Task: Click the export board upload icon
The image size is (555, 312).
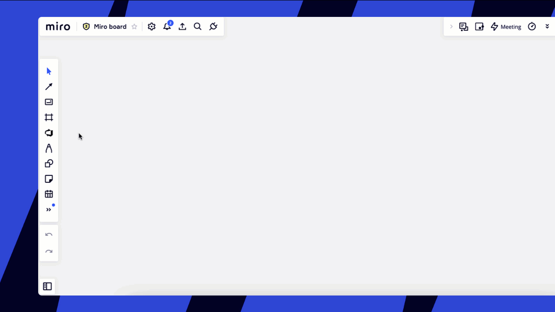Action: pyautogui.click(x=183, y=27)
